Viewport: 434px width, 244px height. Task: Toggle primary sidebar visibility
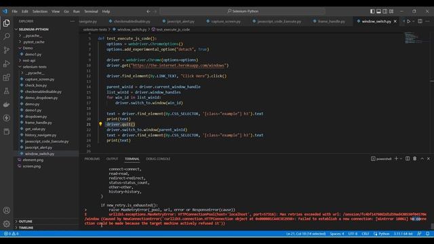pyautogui.click(x=372, y=12)
